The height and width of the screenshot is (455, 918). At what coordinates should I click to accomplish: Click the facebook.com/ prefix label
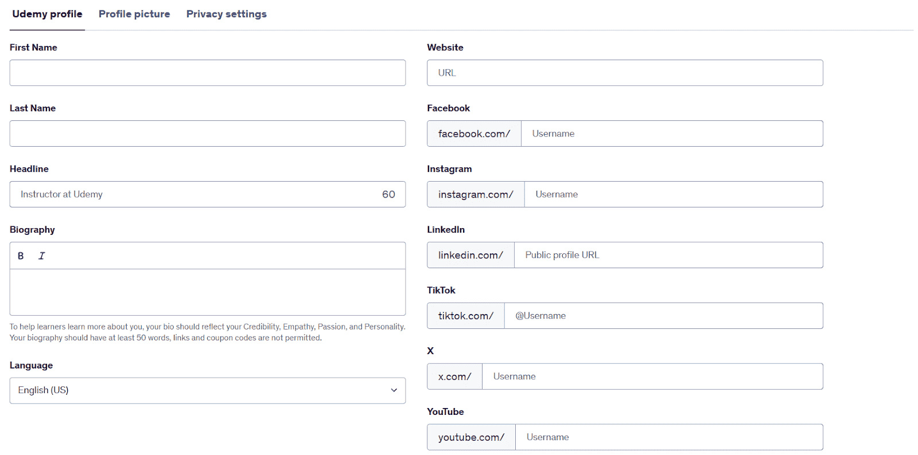click(x=474, y=134)
